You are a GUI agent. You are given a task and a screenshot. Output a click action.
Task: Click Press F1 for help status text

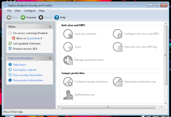[x=13, y=112]
